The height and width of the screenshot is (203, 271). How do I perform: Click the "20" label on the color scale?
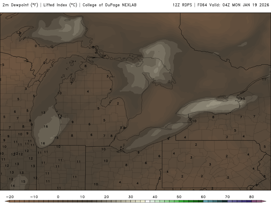(106, 197)
